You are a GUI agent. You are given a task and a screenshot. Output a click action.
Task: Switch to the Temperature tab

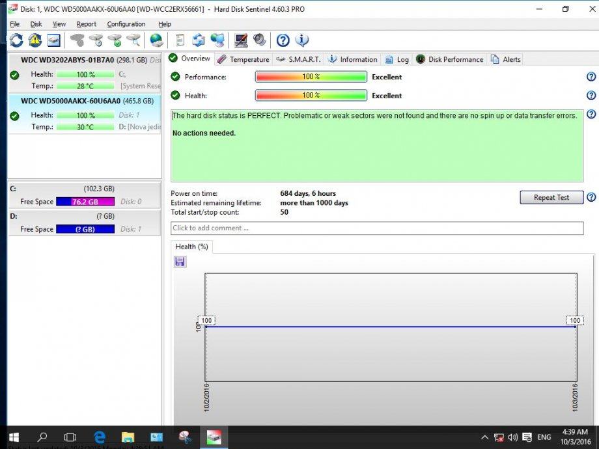[x=244, y=60]
